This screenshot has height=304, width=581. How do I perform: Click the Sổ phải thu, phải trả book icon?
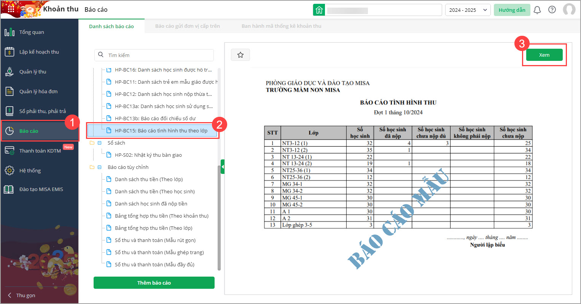[x=10, y=111]
